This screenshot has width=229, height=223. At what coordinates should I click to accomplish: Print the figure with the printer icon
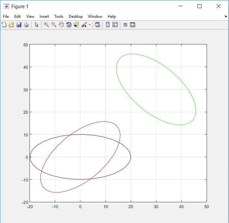pos(26,25)
